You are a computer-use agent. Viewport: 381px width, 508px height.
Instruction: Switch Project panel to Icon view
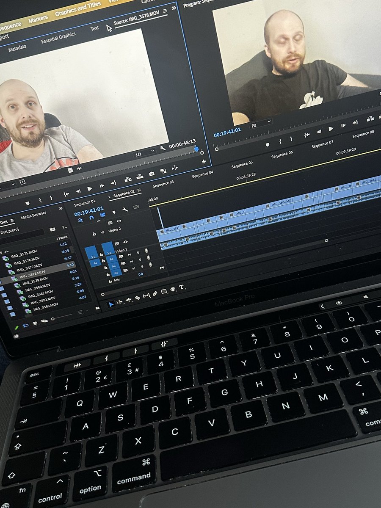click(x=35, y=323)
